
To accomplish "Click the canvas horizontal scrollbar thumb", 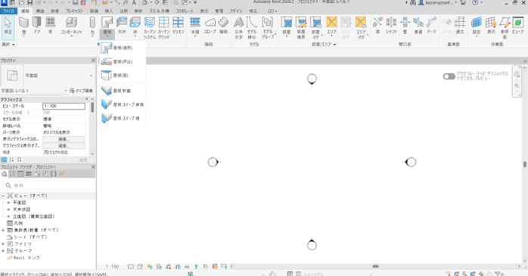I will 375,266.
